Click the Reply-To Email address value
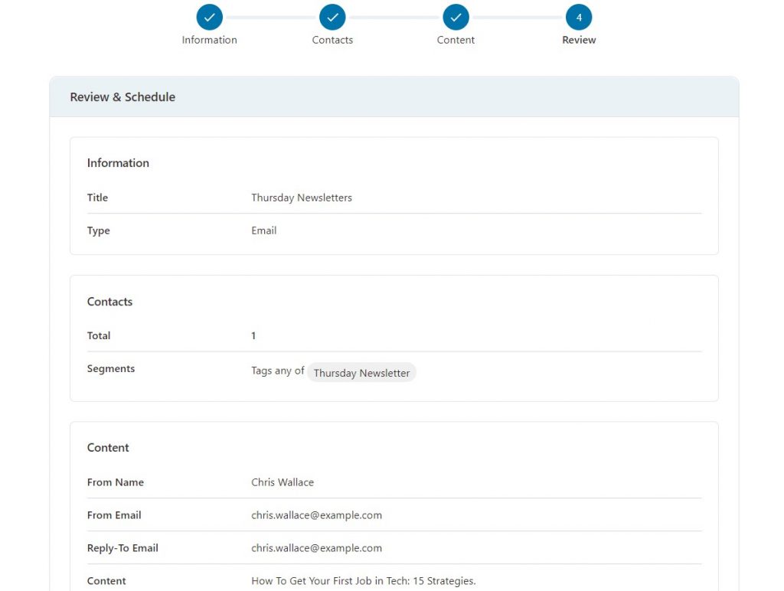The height and width of the screenshot is (591, 784). point(316,548)
